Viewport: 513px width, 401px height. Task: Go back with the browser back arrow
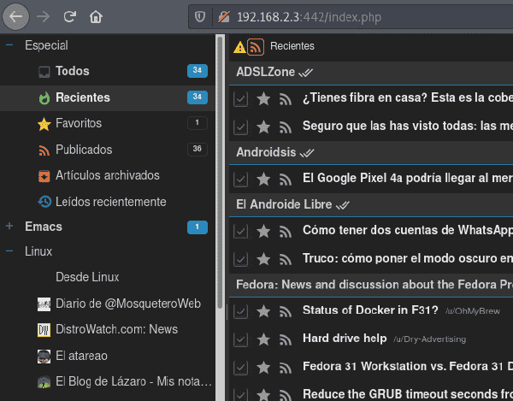point(15,17)
